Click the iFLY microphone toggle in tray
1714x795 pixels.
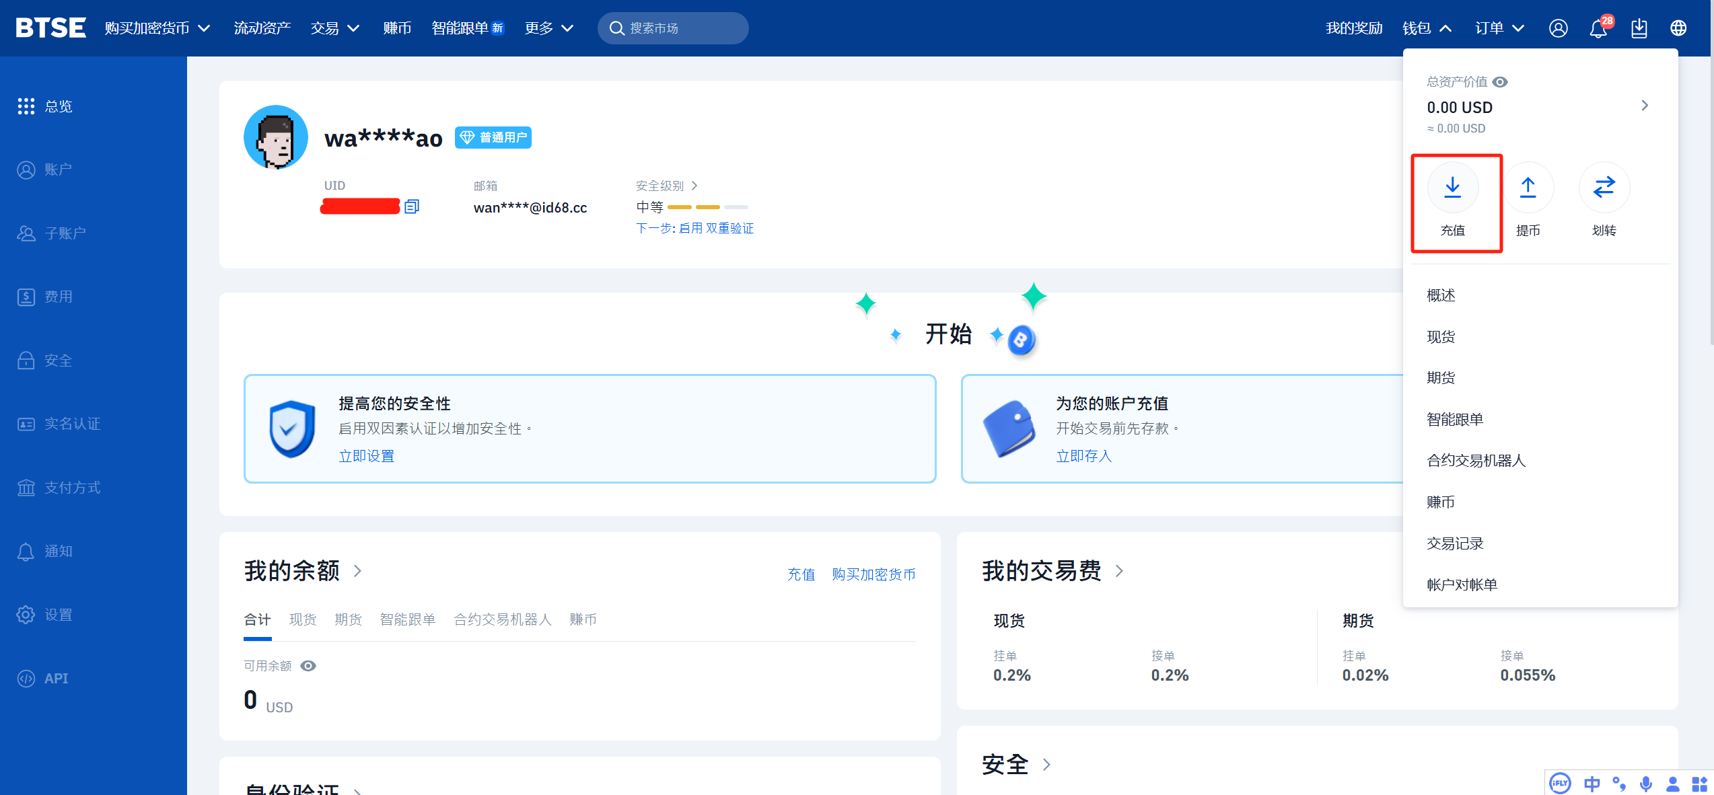point(1645,784)
